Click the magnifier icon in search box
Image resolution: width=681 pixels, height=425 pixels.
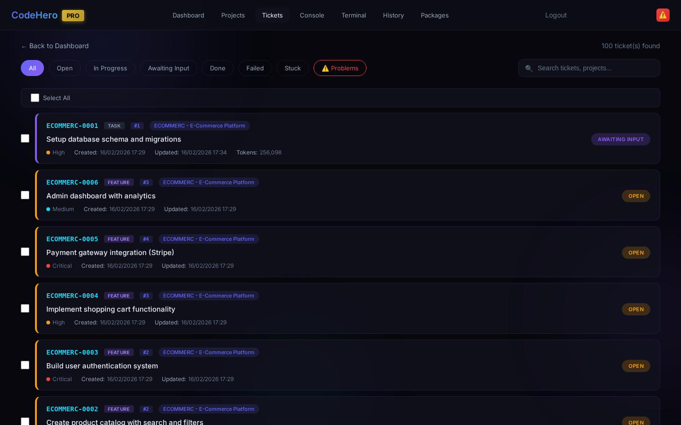(x=529, y=68)
